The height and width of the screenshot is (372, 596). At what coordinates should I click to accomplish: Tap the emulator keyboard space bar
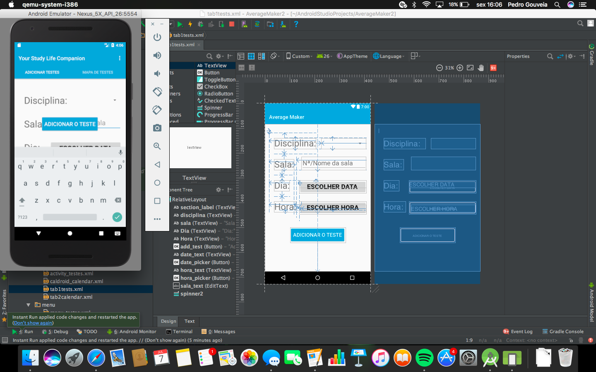point(70,217)
